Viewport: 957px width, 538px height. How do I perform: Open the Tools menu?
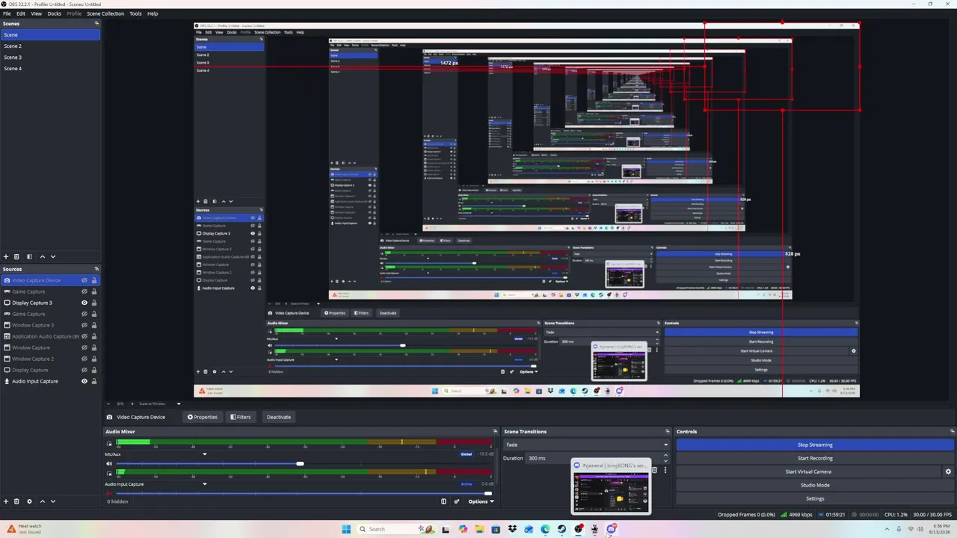pos(135,13)
